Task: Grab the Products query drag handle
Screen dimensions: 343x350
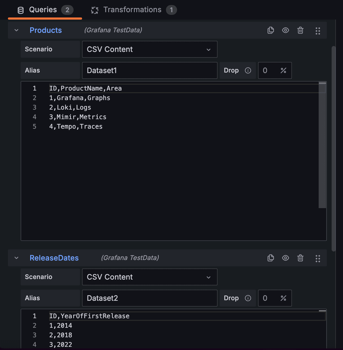Action: click(x=318, y=31)
